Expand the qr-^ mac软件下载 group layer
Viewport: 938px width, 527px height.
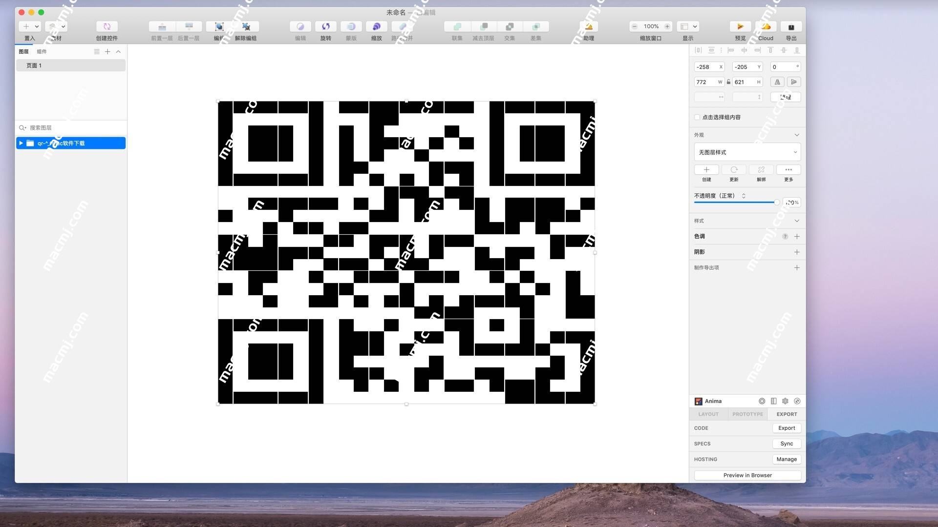tap(21, 143)
